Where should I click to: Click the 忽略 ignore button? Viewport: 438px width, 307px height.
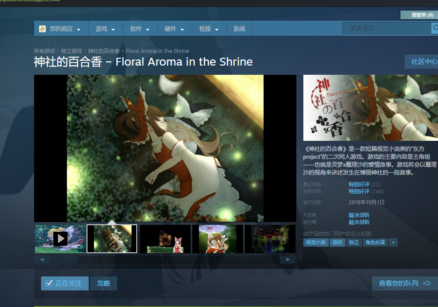104,283
